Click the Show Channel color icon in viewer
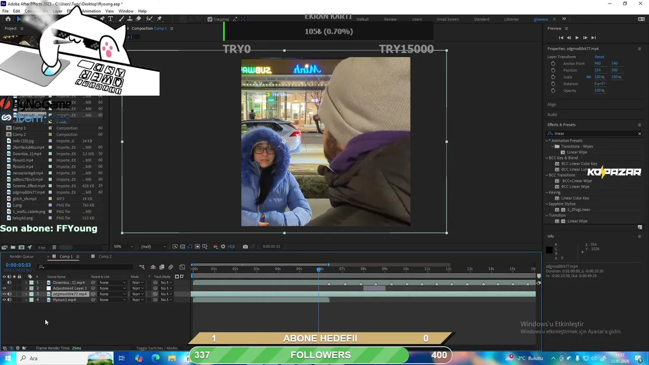Viewport: 649px width, 365px height. (215, 246)
